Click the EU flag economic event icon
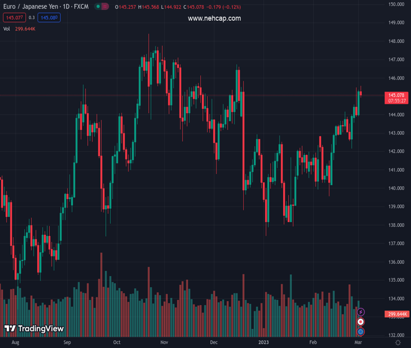 (361, 331)
